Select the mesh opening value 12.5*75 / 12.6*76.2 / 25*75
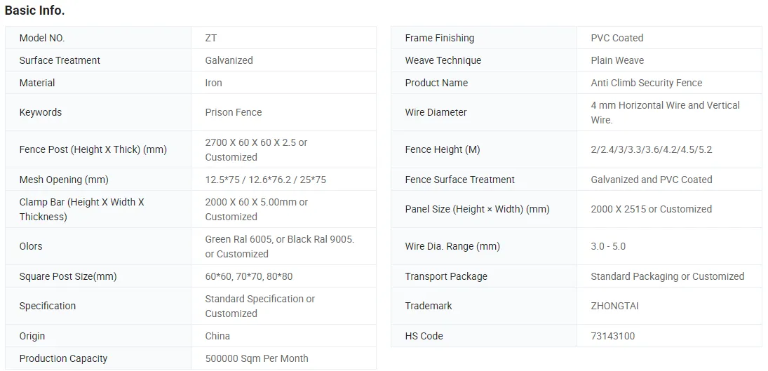 click(265, 180)
